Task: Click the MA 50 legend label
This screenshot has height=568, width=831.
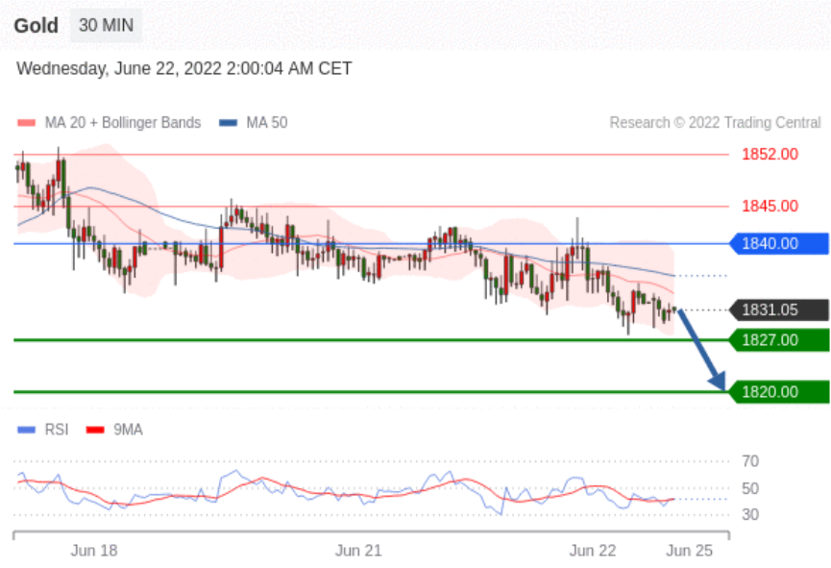Action: pyautogui.click(x=267, y=123)
